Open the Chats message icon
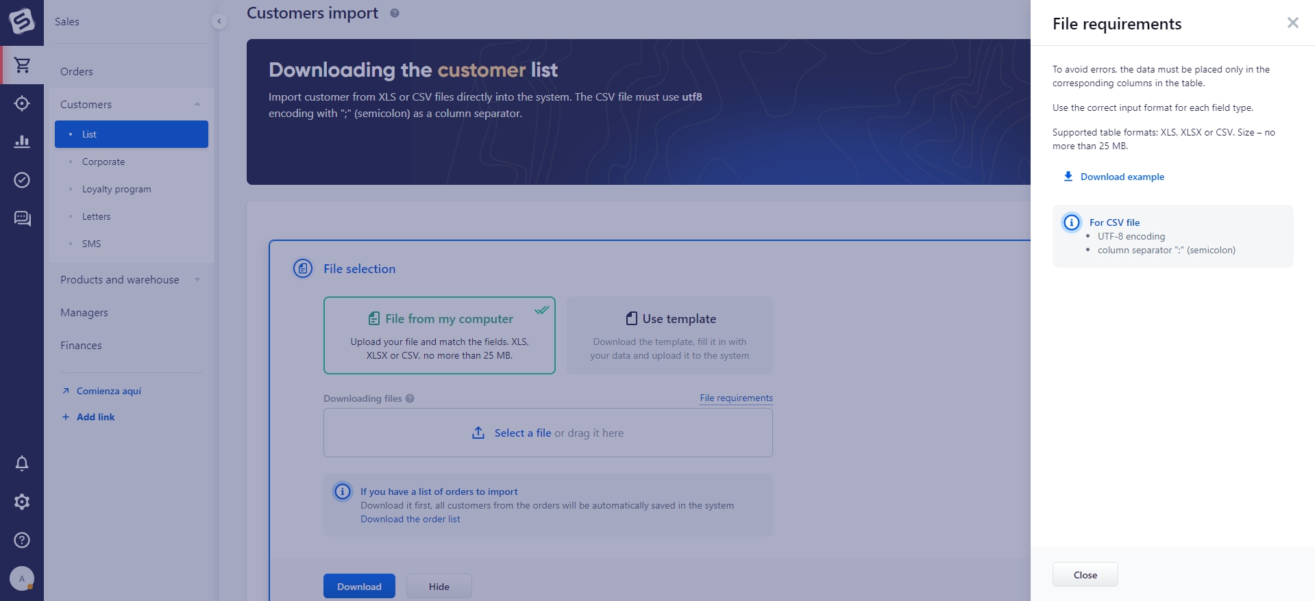The width and height of the screenshot is (1315, 601). [22, 218]
